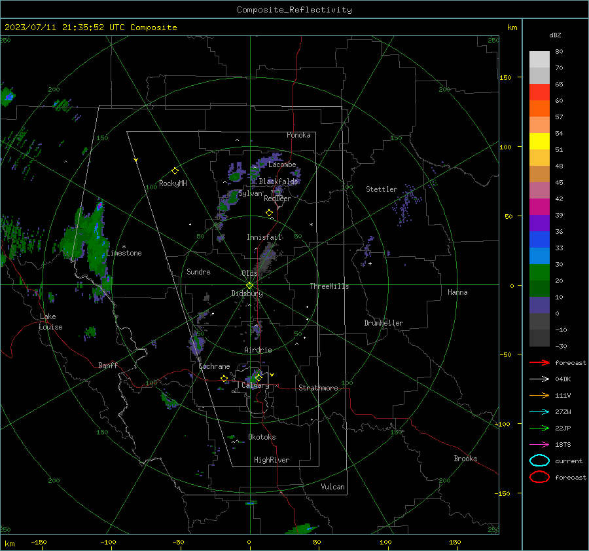The image size is (589, 551).
Task: Click the -100 km bottom axis label
Action: coord(108,542)
